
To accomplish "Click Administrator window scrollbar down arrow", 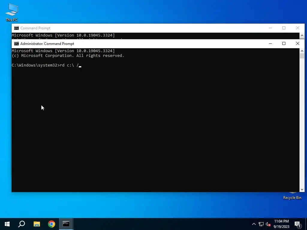I will [x=302, y=189].
